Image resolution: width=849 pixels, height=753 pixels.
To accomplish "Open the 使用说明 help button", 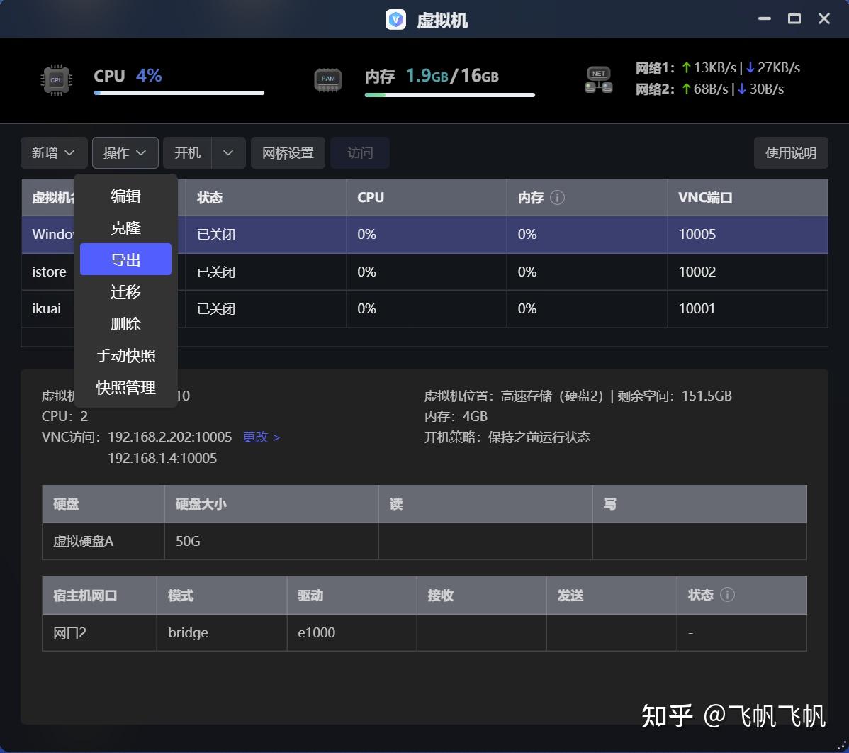I will click(790, 152).
